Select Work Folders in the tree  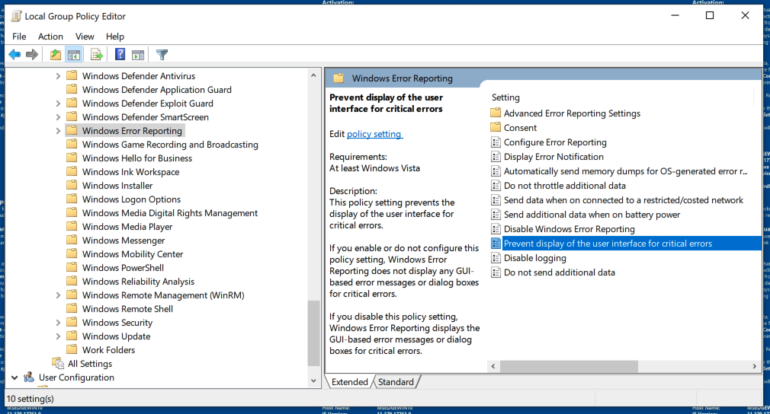[x=108, y=350]
